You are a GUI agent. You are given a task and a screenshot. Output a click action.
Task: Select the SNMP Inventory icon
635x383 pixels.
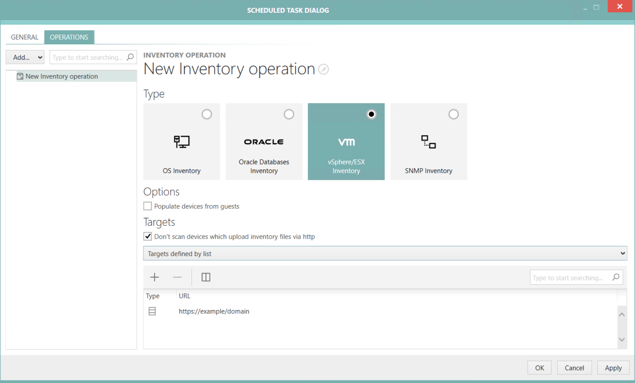pos(428,142)
